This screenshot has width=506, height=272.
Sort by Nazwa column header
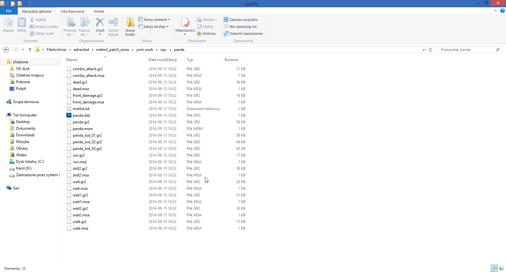(x=71, y=60)
